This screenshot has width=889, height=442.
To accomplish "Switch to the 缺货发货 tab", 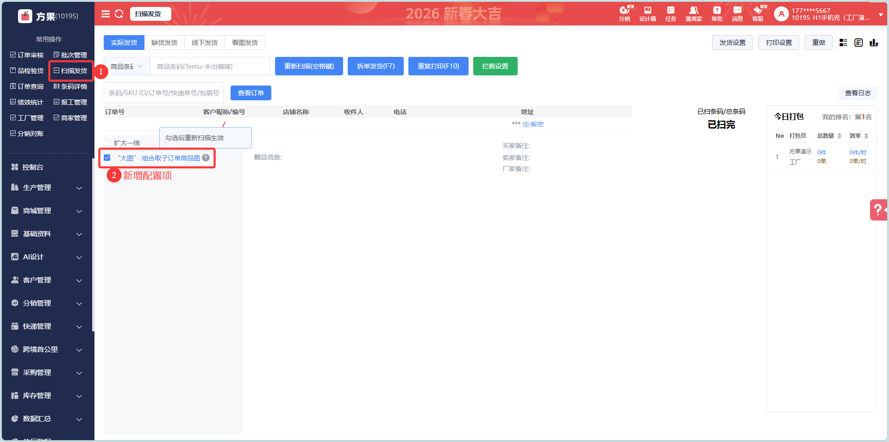I will tap(164, 43).
